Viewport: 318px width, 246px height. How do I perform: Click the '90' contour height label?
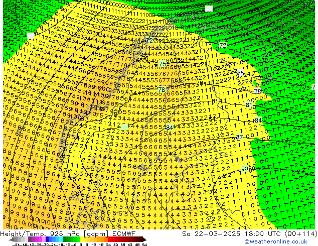tap(245, 169)
